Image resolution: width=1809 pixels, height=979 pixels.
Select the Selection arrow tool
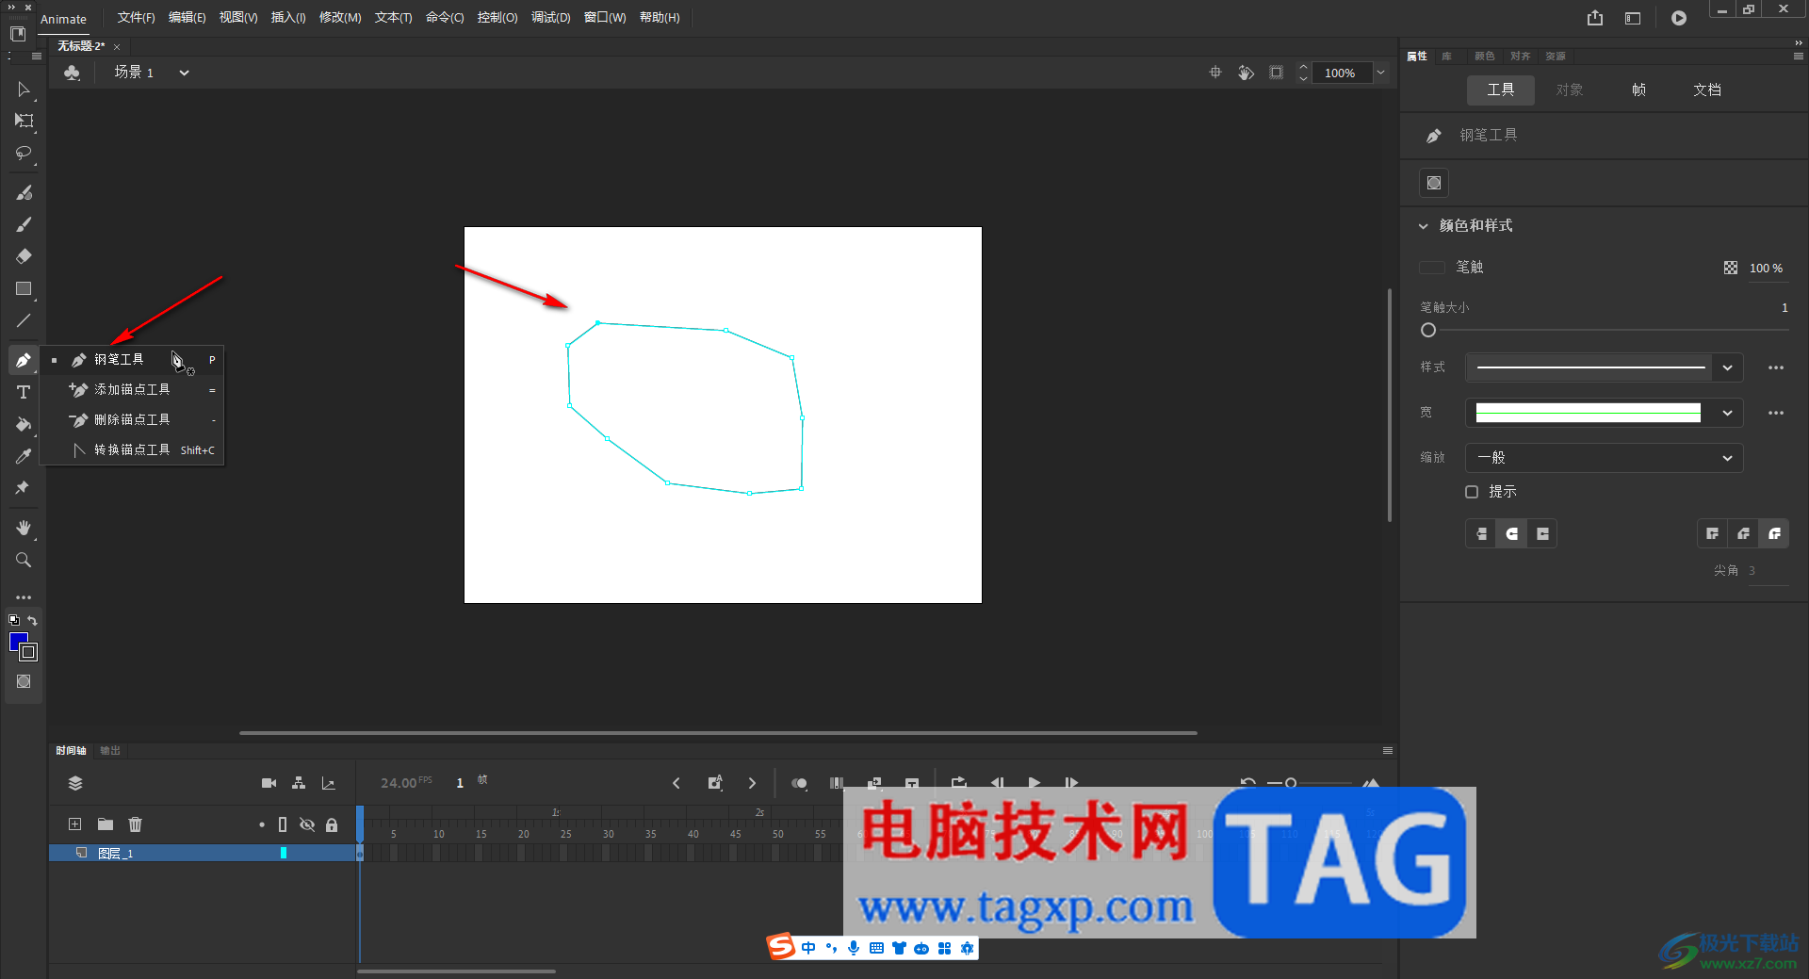[24, 90]
